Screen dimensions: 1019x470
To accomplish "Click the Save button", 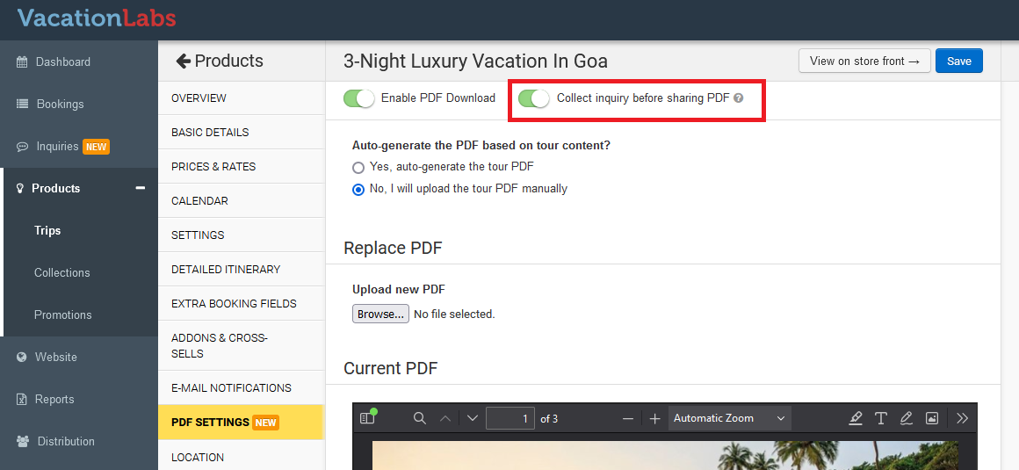I will click(x=958, y=61).
